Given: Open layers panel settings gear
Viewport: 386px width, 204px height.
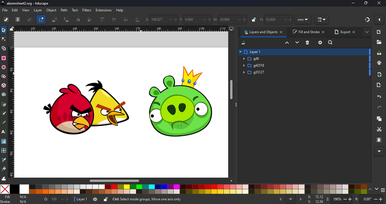Looking at the screenshot, I should point(320,42).
